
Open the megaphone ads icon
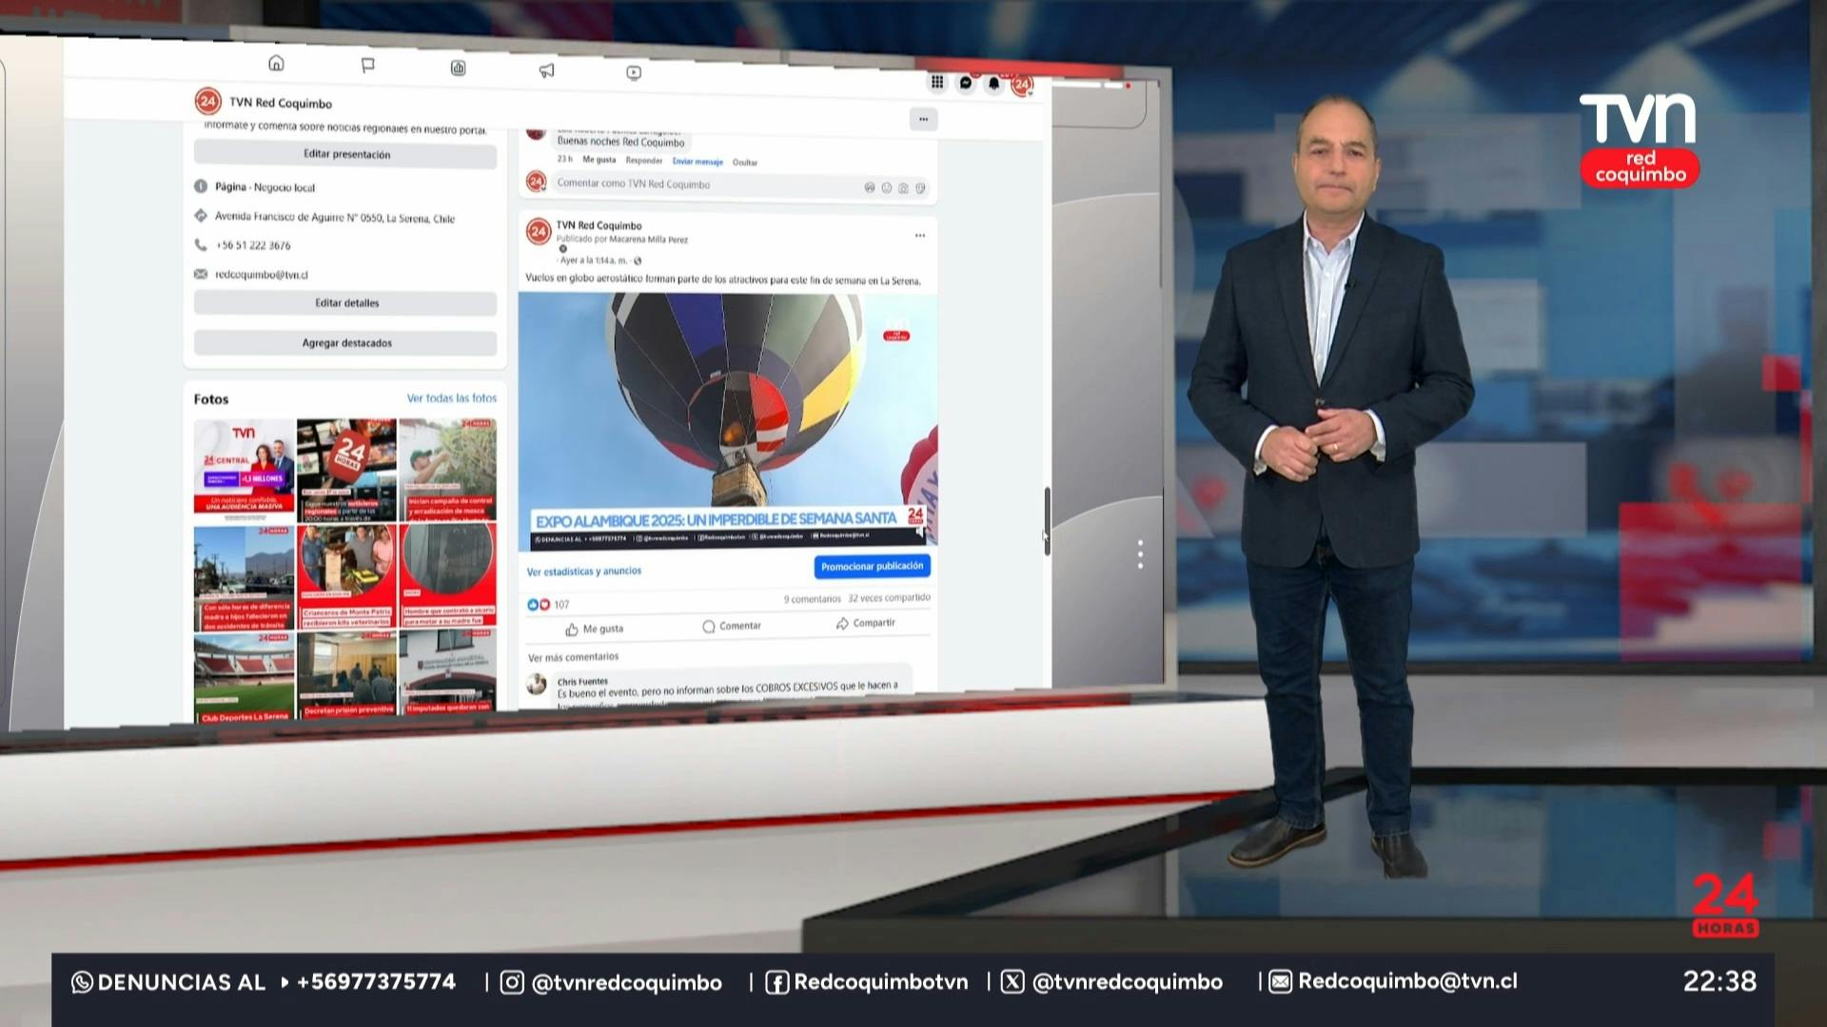click(x=546, y=70)
